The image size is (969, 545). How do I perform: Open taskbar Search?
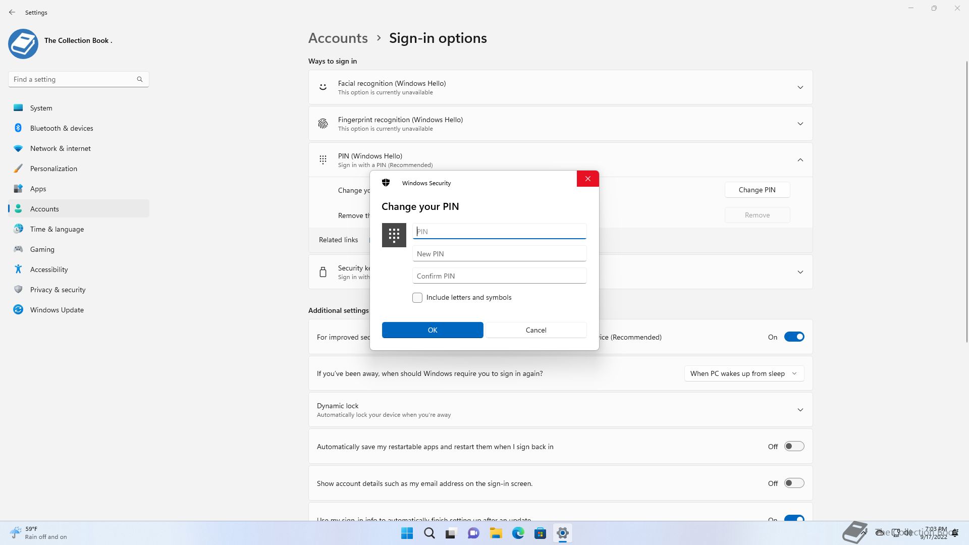pos(429,533)
